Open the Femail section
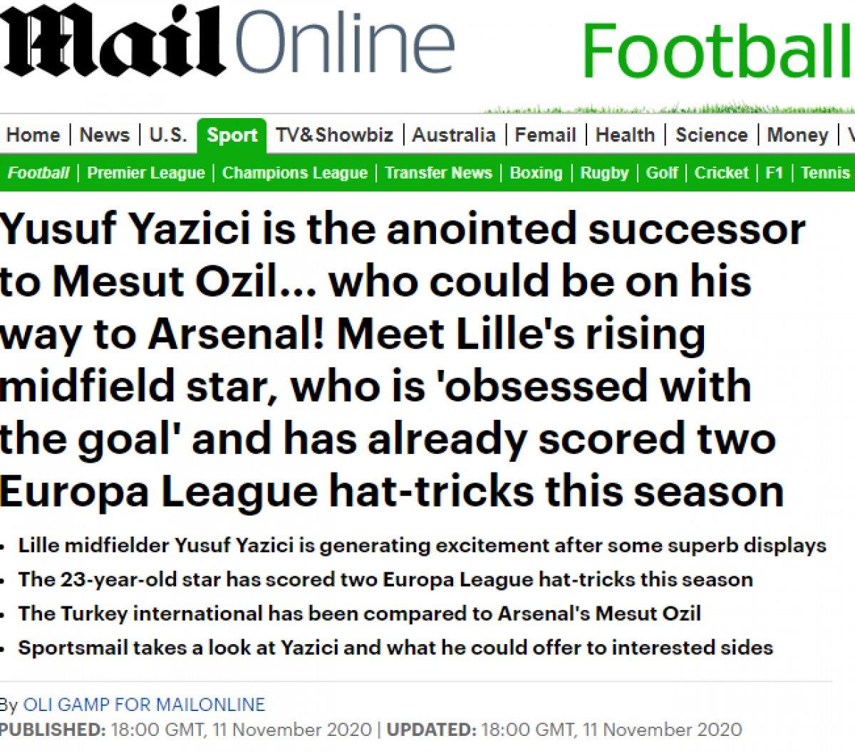 click(x=545, y=135)
